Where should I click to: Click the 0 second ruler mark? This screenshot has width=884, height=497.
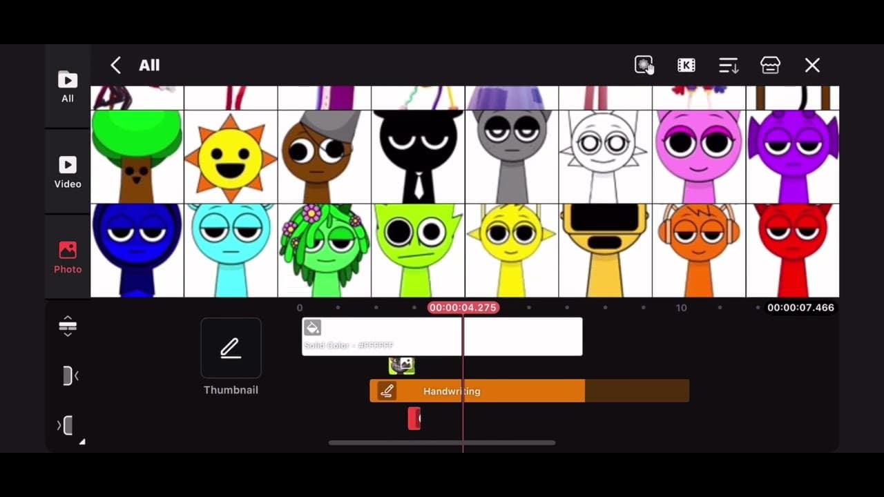(x=300, y=308)
